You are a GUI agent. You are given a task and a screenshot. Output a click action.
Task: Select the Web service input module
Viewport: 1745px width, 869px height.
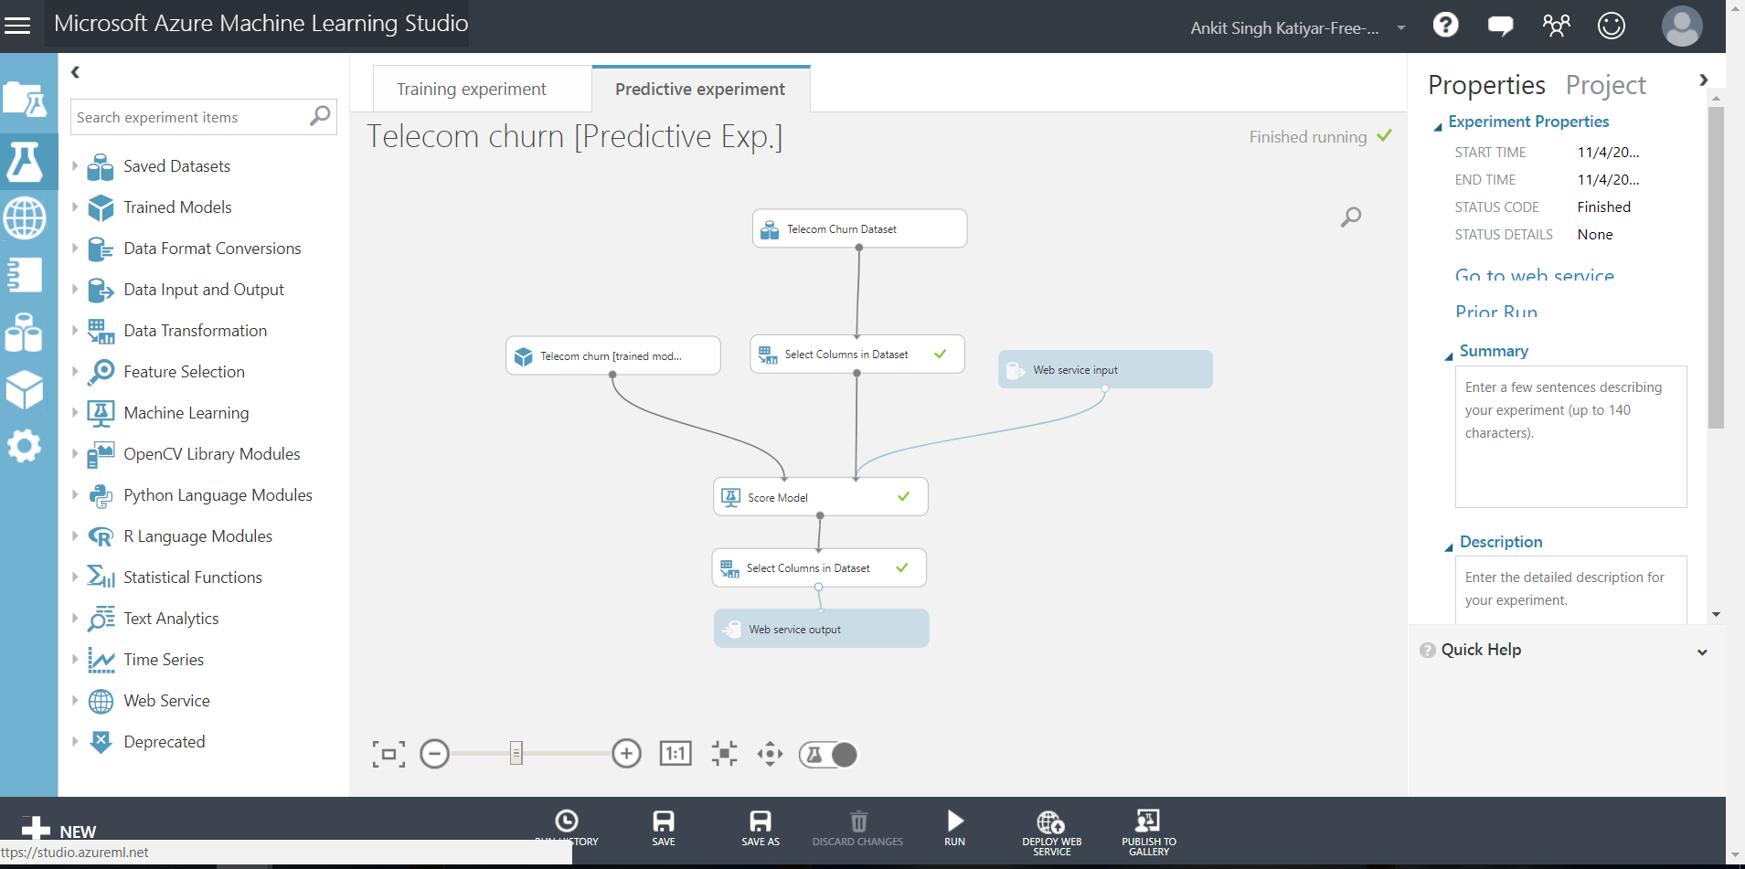click(x=1105, y=369)
